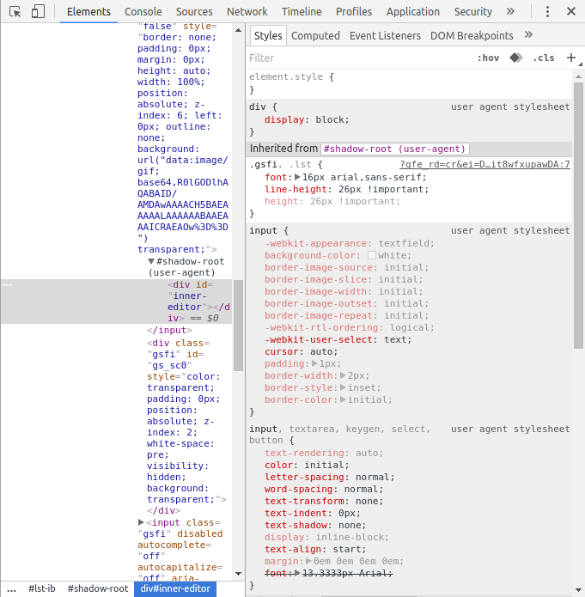Click the diamond icon next to :hov

pos(515,58)
